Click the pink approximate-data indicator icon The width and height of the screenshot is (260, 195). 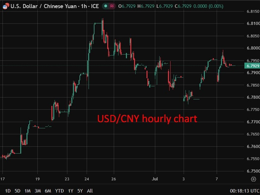tap(112, 6)
